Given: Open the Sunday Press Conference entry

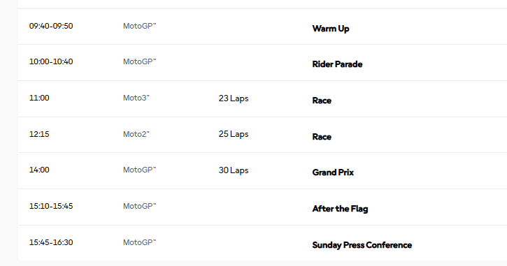Looking at the screenshot, I should (362, 245).
